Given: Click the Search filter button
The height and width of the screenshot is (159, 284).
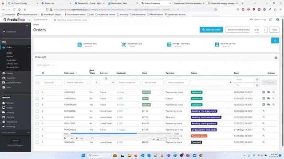Looking at the screenshot, I should [269, 83].
